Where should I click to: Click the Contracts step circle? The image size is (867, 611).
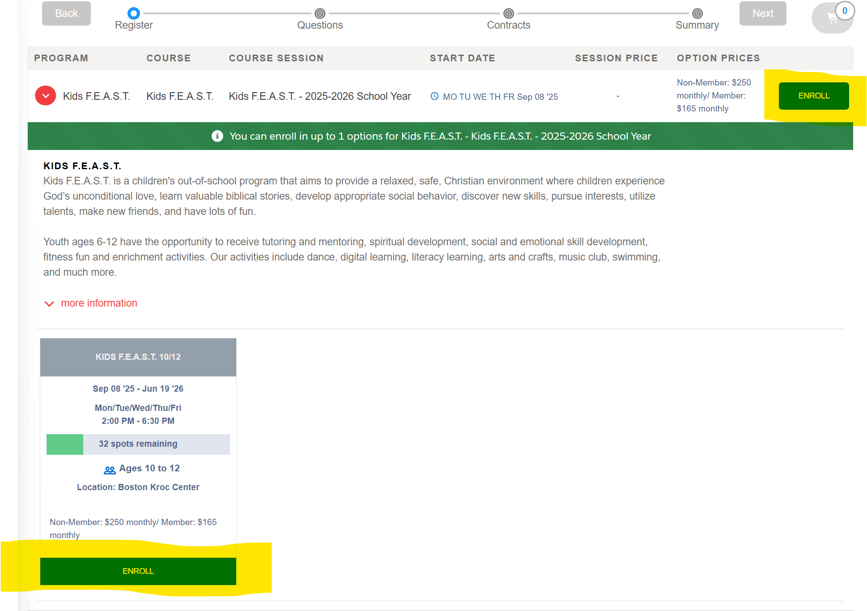(x=508, y=13)
